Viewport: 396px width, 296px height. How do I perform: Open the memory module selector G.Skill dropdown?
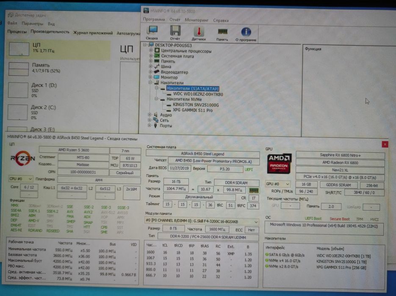pos(202,221)
